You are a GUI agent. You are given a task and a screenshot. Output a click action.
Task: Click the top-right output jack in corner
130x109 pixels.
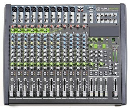pos(115,15)
